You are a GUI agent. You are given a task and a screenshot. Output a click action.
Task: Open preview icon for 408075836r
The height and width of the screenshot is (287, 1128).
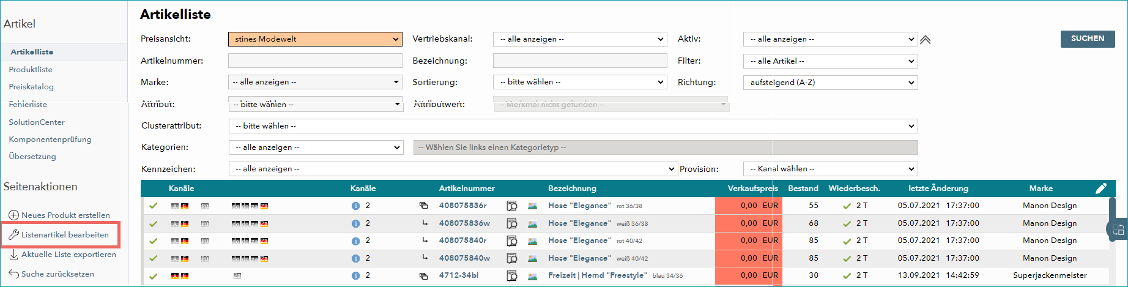tap(512, 206)
